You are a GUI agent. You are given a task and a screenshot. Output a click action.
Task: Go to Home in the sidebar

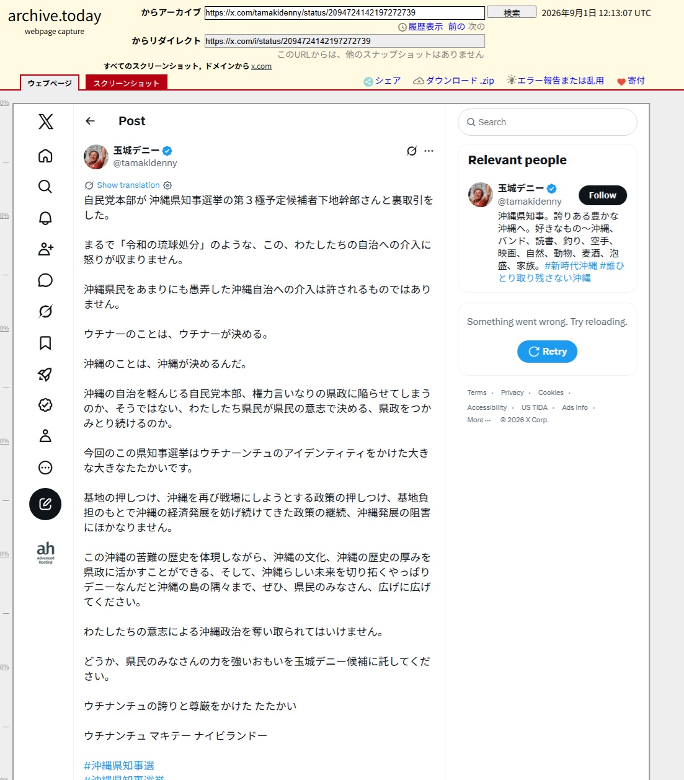tap(45, 156)
